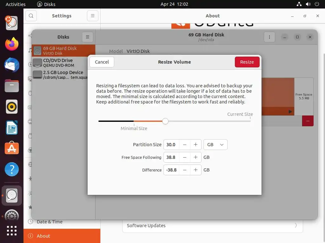
Task: Close the Disks window
Action: (310, 37)
